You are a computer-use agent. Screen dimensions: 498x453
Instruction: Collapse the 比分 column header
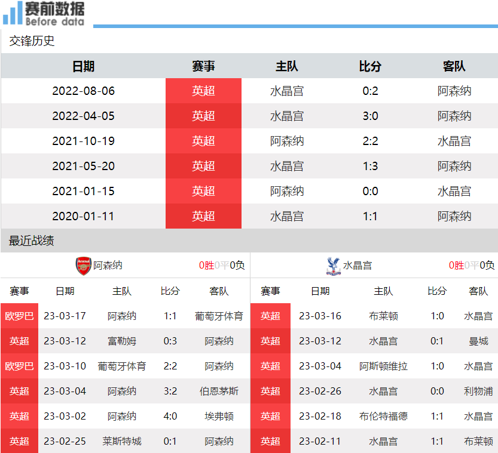[369, 66]
